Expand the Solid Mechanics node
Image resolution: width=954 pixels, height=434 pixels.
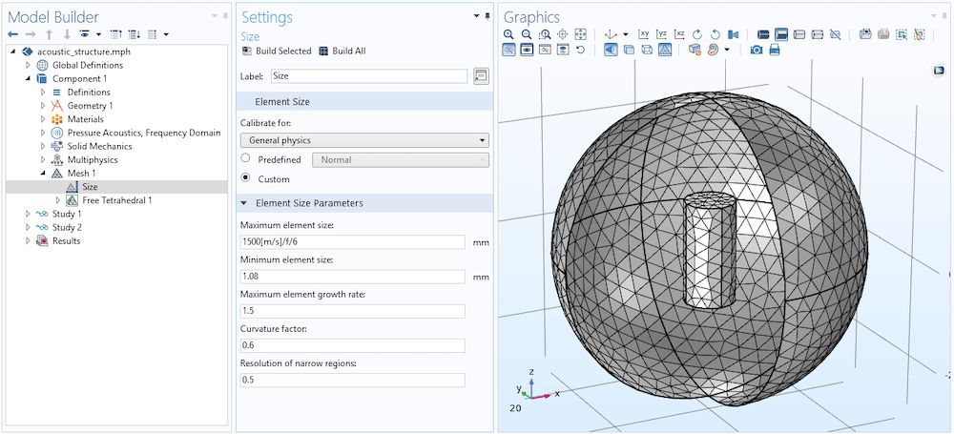click(43, 146)
